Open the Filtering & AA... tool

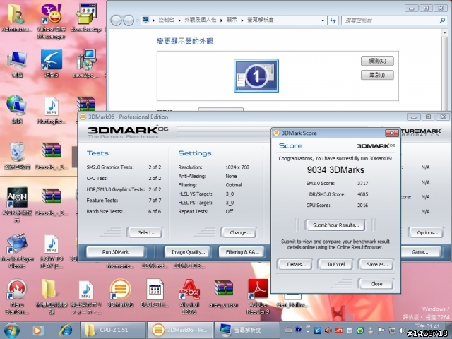coord(242,252)
